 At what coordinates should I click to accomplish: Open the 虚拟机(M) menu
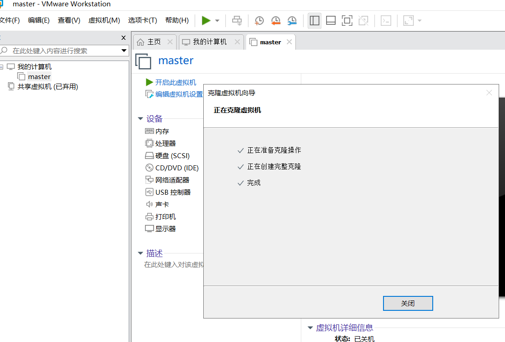[x=104, y=20]
